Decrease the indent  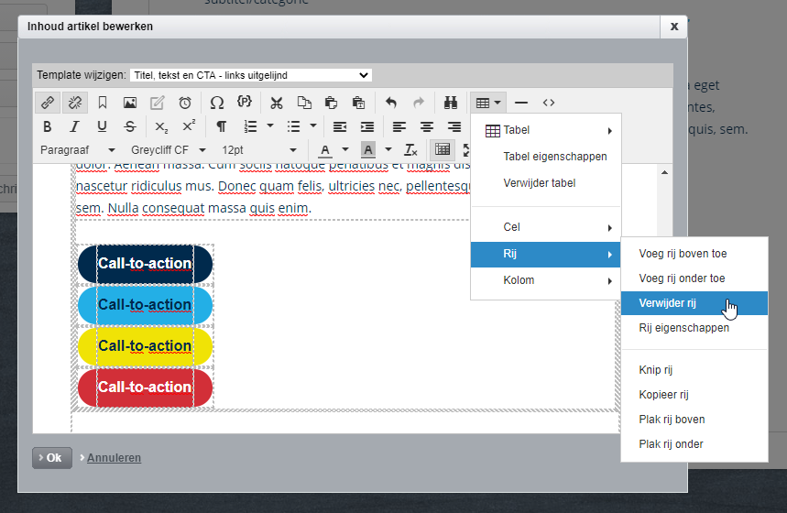(x=340, y=126)
